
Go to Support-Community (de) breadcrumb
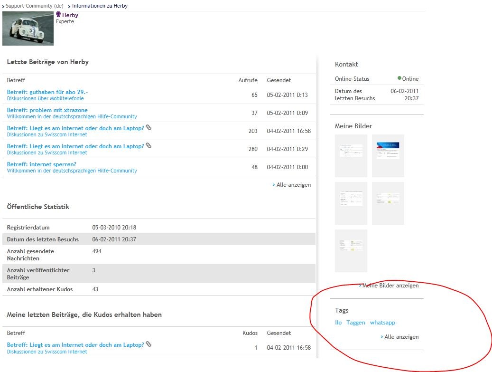tap(35, 6)
